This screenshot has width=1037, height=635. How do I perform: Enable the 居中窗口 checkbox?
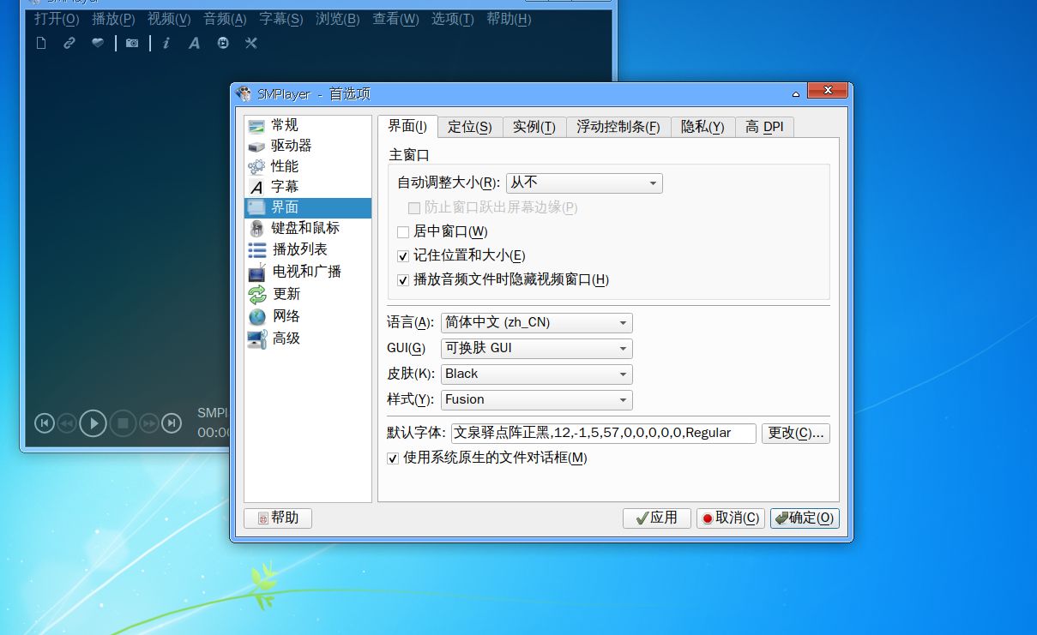pyautogui.click(x=403, y=232)
